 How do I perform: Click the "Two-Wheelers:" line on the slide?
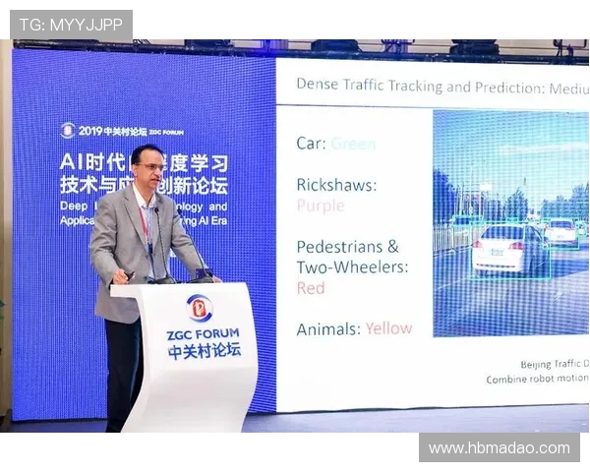click(352, 267)
